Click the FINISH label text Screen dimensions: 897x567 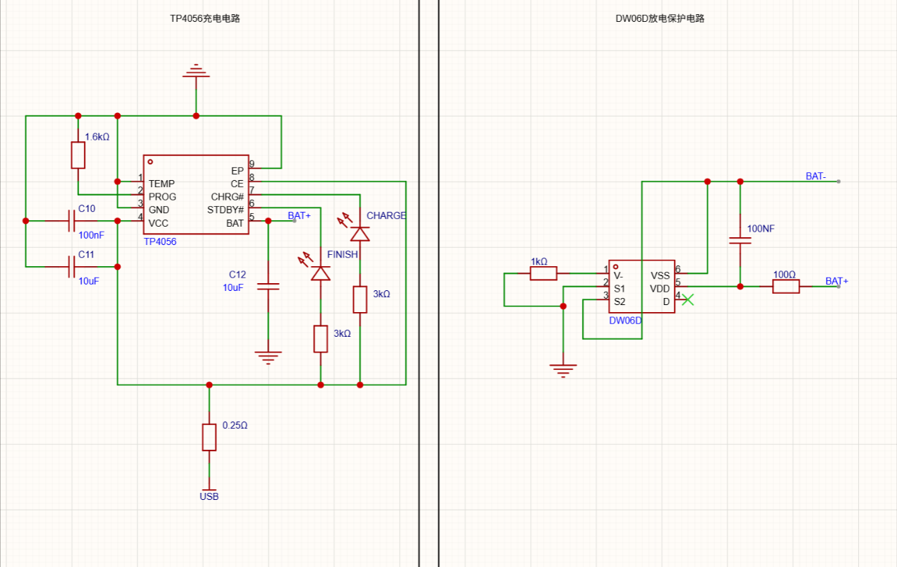[x=343, y=254]
